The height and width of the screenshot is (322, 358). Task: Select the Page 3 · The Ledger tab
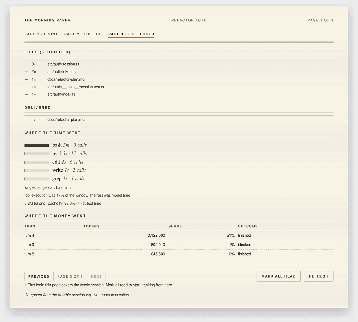131,34
